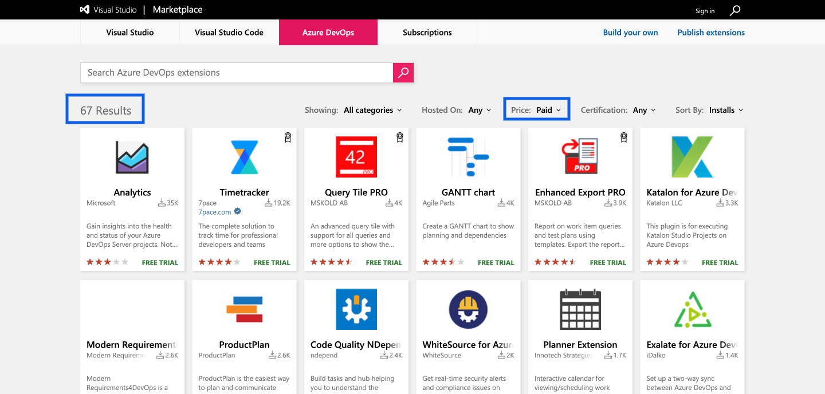Open the Enhanced Export PRO title

[x=580, y=192]
